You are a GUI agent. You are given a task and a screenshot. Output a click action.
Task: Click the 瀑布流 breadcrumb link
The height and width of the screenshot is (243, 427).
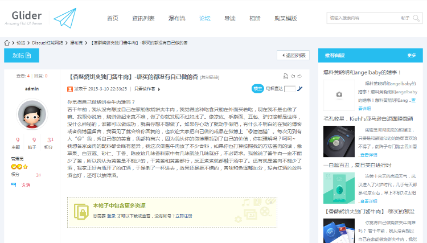pos(76,43)
